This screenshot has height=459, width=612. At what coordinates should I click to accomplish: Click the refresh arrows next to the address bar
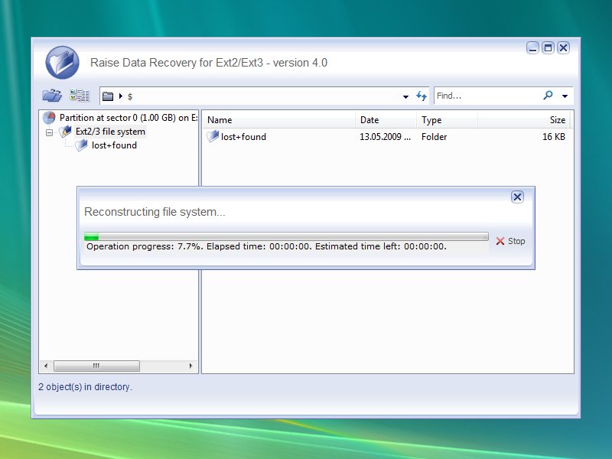pyautogui.click(x=422, y=96)
